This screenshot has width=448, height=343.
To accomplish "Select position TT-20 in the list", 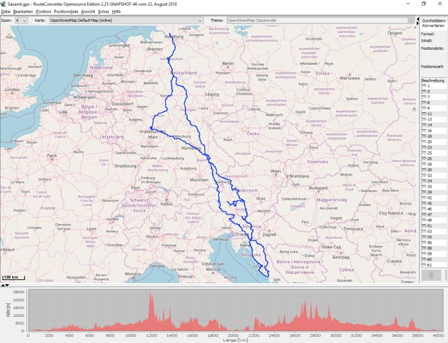I will pos(426,142).
